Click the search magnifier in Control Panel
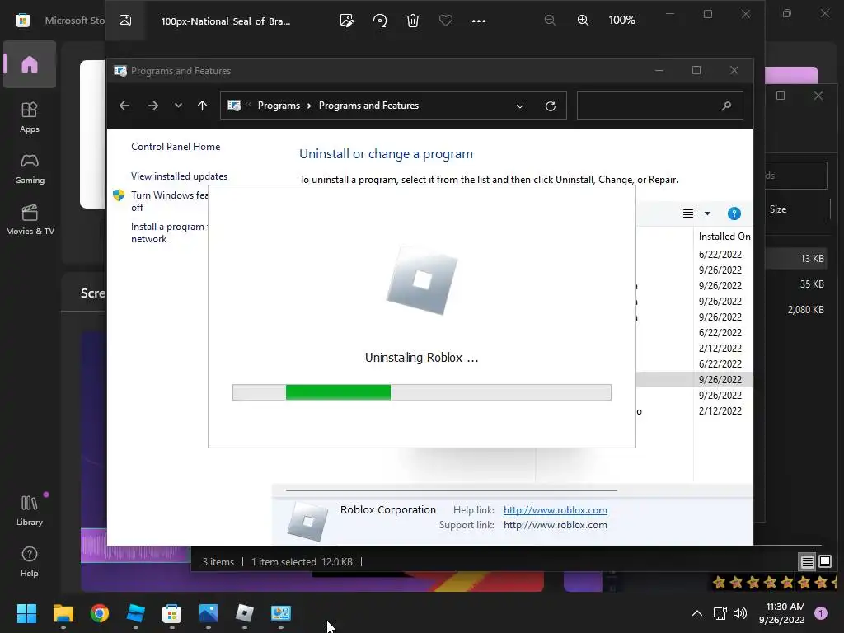Viewport: 844px width, 633px height. point(727,105)
